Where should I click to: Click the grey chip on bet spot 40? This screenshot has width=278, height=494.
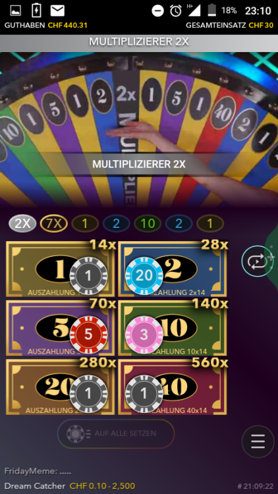[x=144, y=393]
